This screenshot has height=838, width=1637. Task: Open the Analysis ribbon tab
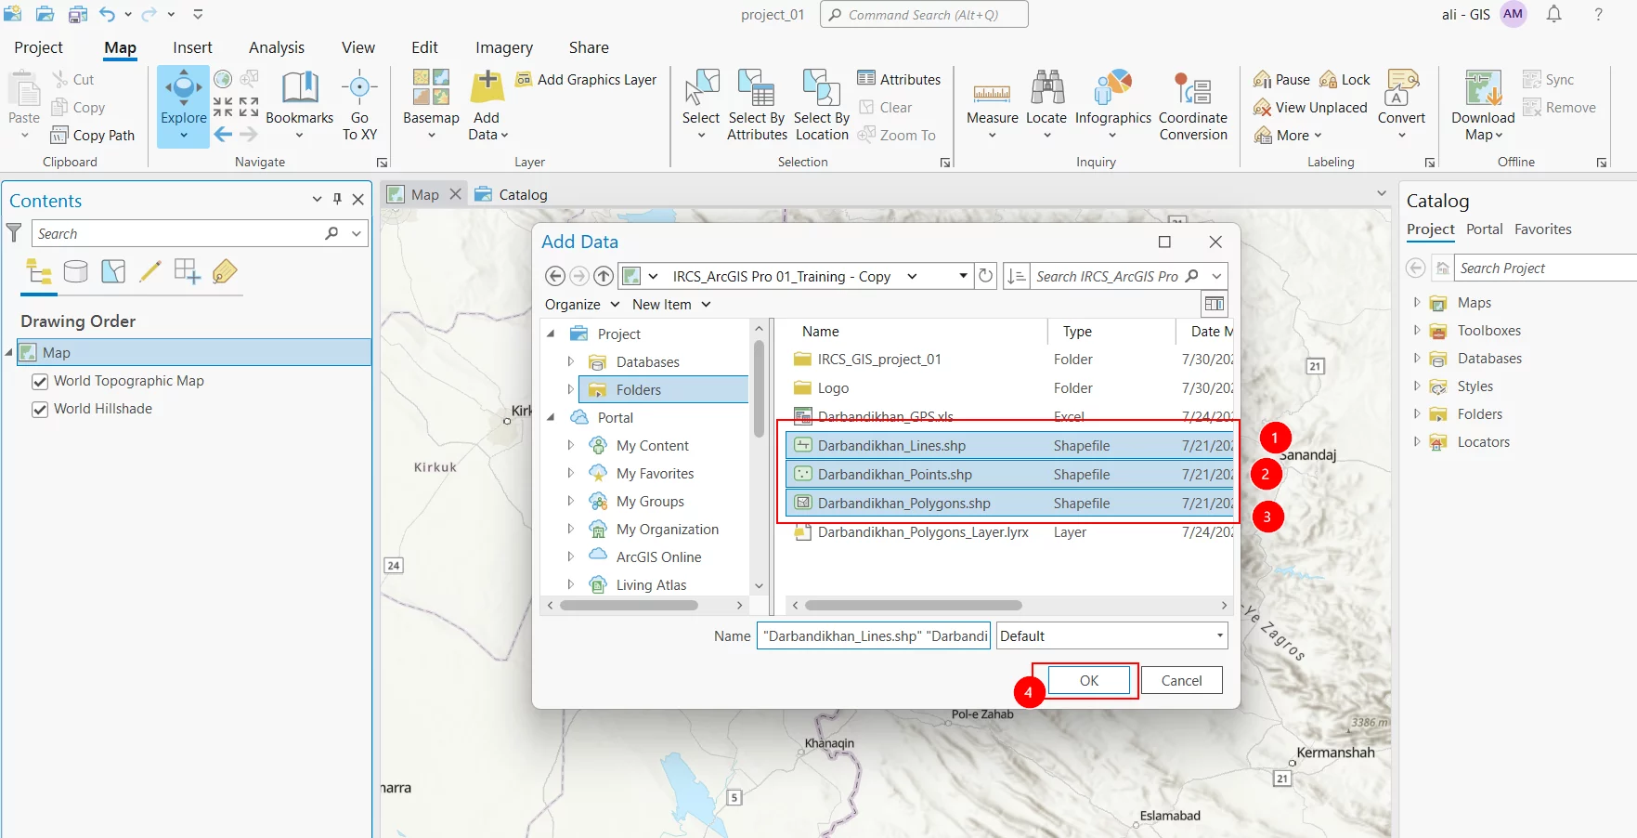(x=277, y=47)
